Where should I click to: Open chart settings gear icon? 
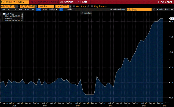172,10
